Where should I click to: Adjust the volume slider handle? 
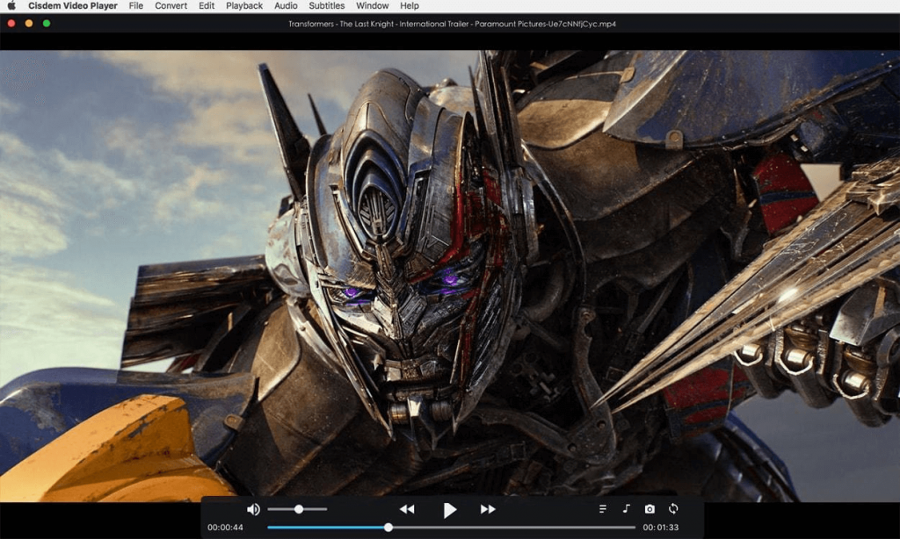(x=299, y=509)
